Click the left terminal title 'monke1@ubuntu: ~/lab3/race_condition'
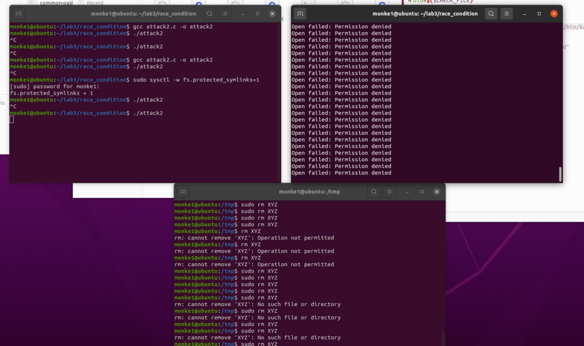584x346 pixels. tap(143, 14)
